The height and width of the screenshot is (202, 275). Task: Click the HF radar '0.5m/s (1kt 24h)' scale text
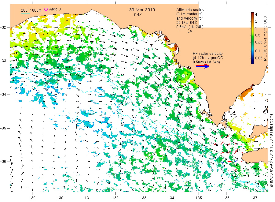(x=206, y=62)
